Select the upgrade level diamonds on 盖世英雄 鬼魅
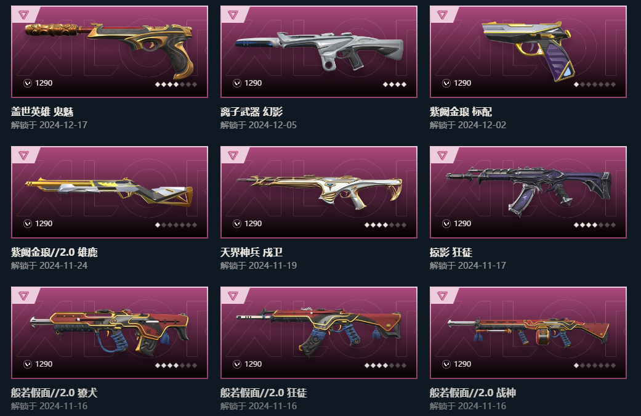Image resolution: width=641 pixels, height=416 pixels. 175,84
